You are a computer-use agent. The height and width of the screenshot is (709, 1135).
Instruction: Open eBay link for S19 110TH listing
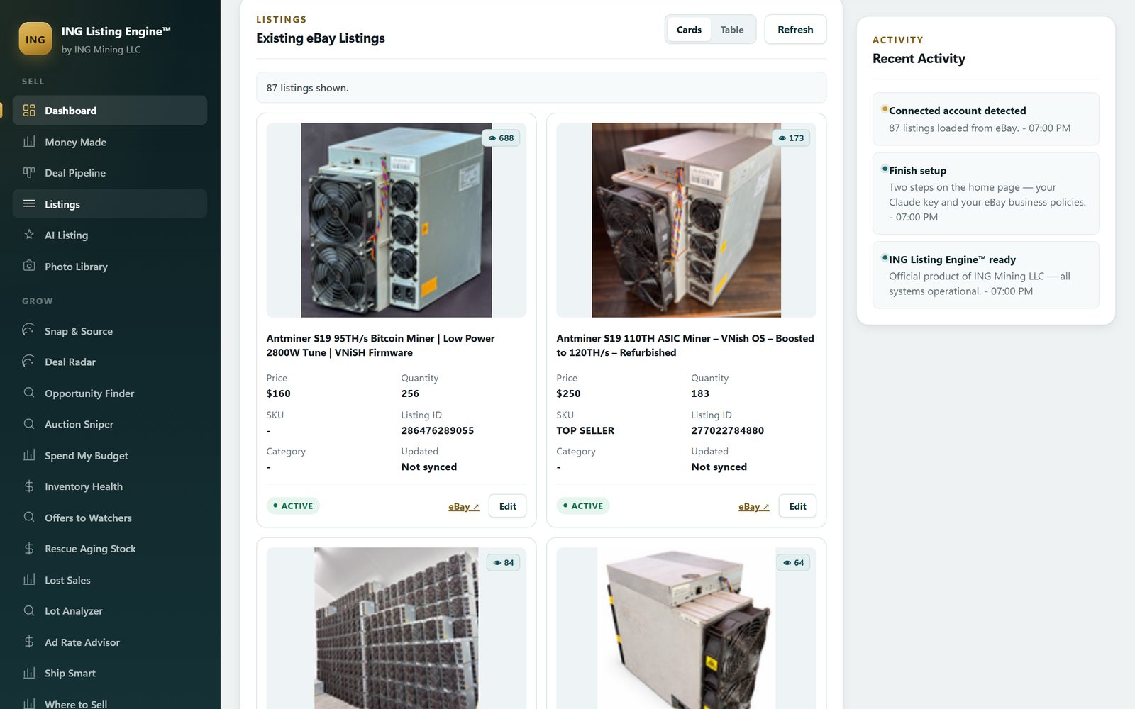click(x=753, y=506)
